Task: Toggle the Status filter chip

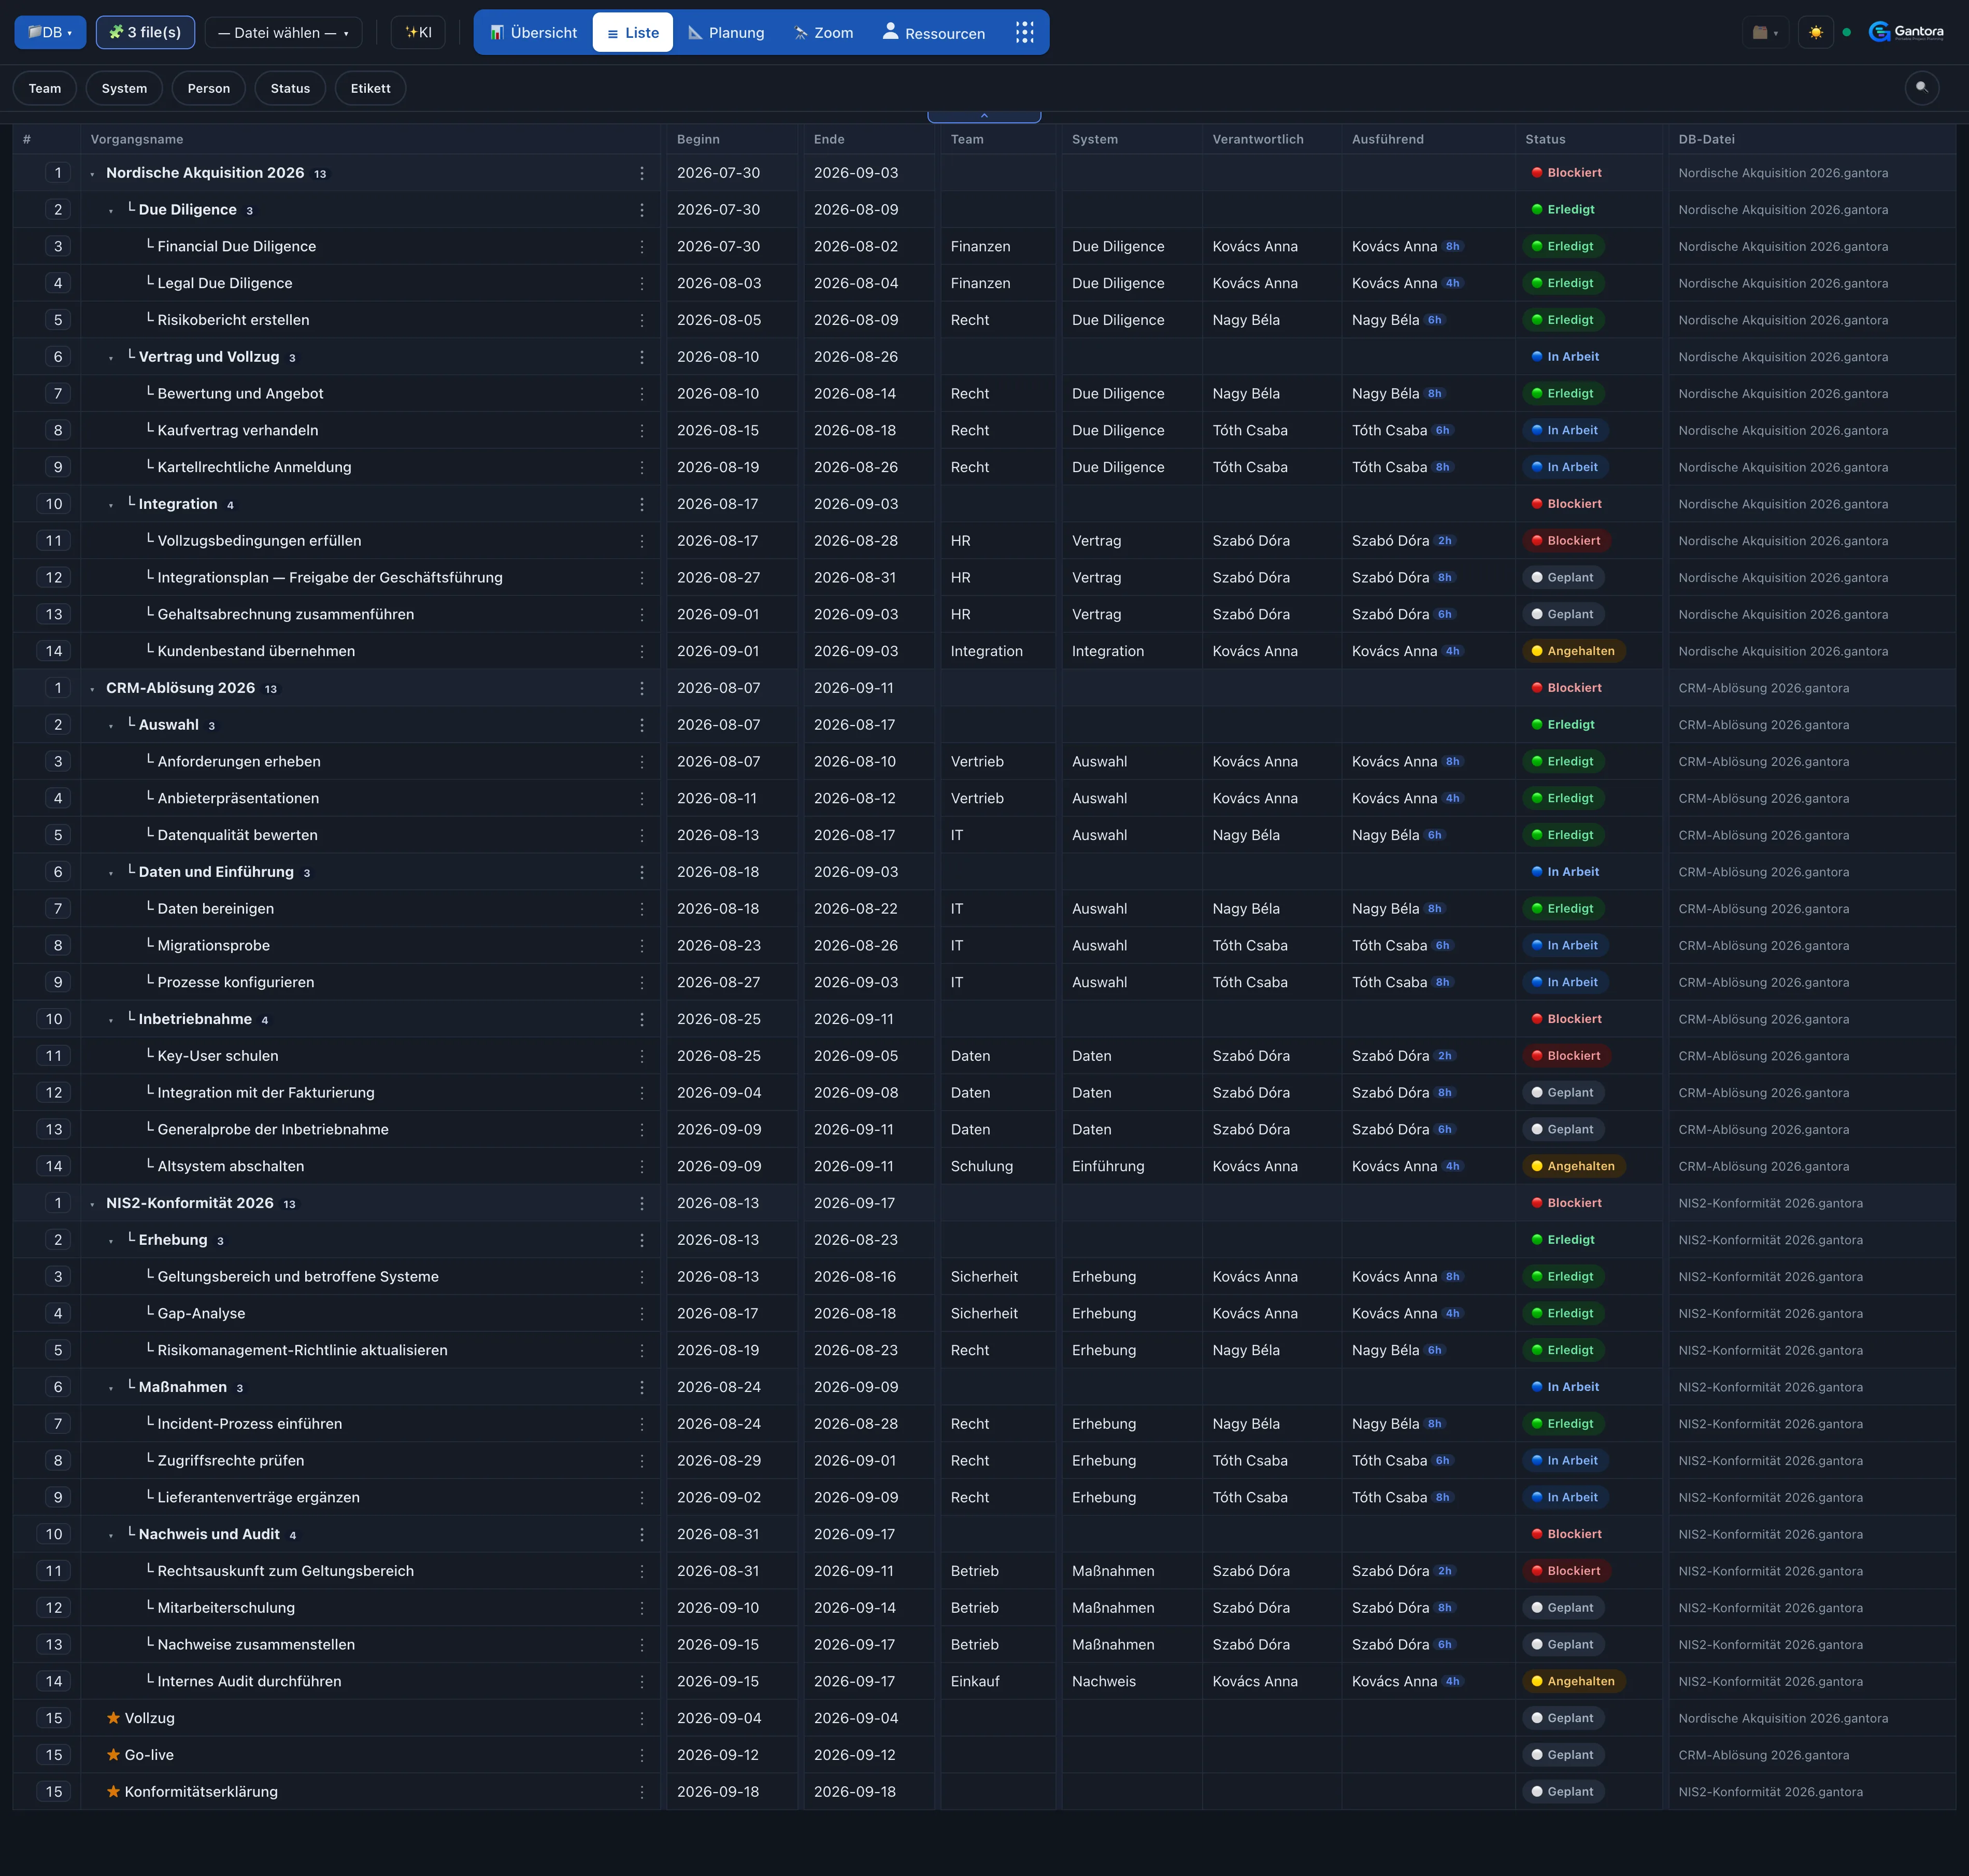Action: pos(290,88)
